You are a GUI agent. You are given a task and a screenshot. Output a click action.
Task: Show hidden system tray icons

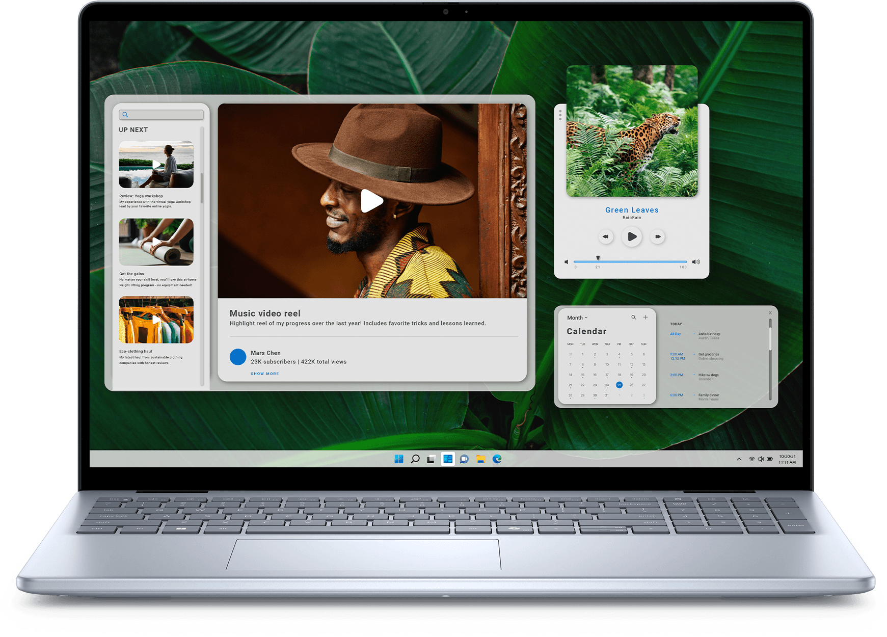pos(739,459)
